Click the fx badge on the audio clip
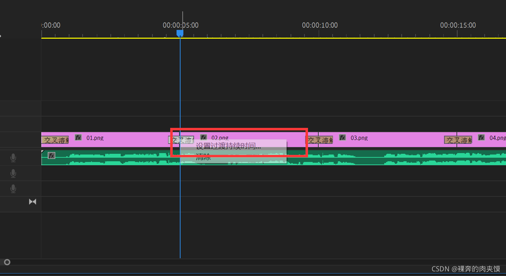 (51, 155)
